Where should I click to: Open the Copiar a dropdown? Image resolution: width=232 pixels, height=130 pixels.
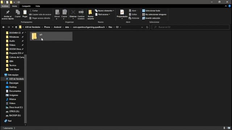pyautogui.click(x=65, y=15)
